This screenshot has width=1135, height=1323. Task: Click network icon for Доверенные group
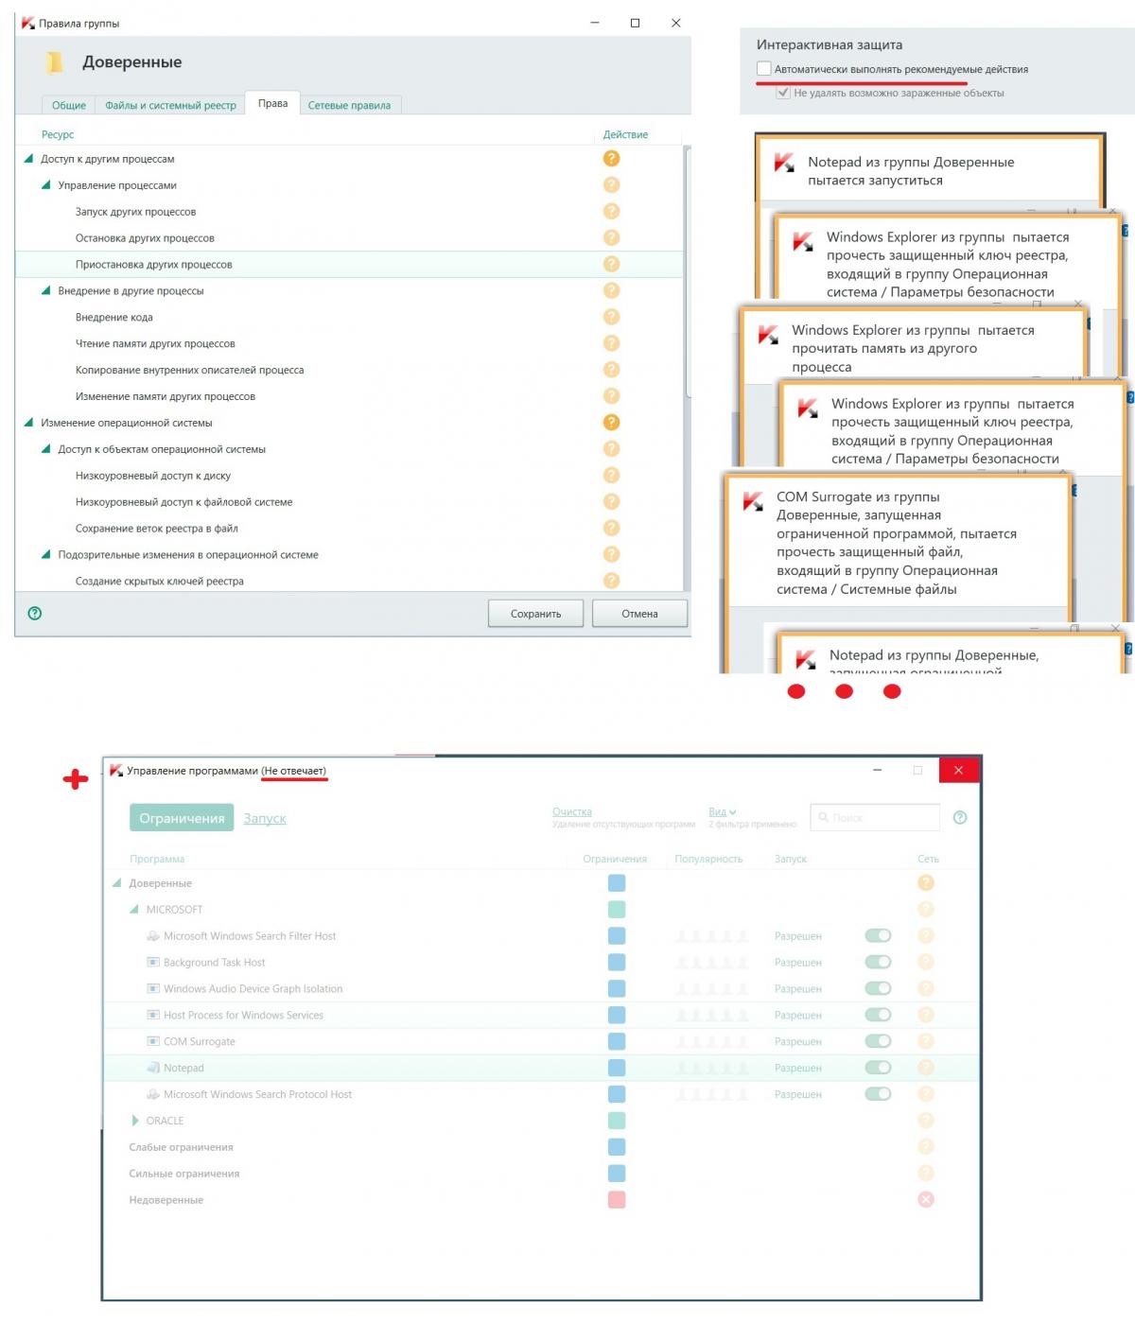(x=926, y=883)
